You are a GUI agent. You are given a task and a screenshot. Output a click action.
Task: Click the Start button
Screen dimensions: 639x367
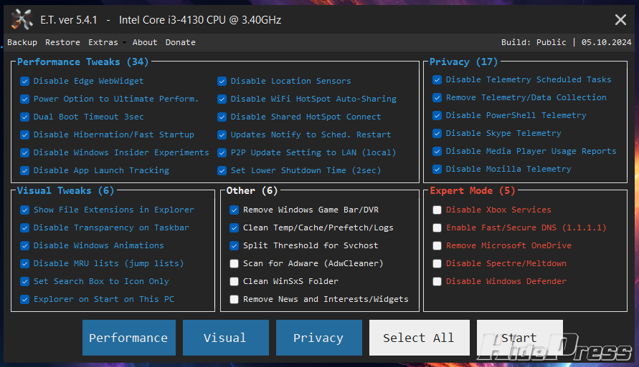tap(519, 338)
